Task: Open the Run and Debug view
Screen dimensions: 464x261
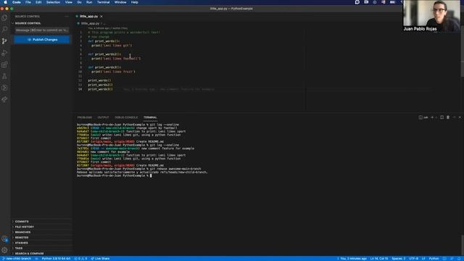Action: coord(4,53)
